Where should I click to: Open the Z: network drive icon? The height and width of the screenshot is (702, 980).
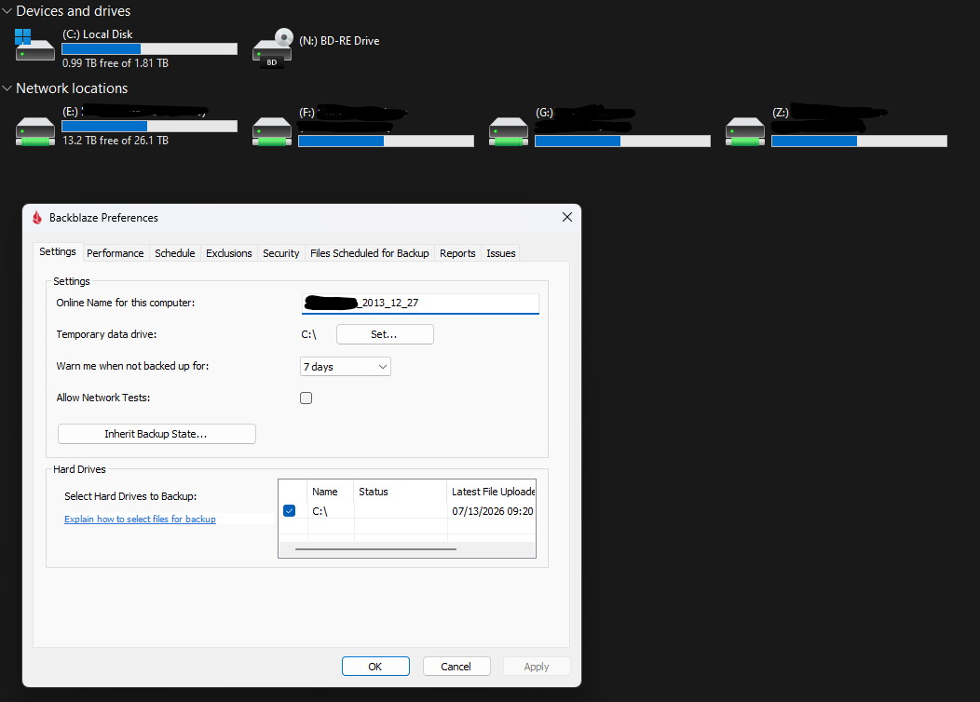tap(745, 131)
